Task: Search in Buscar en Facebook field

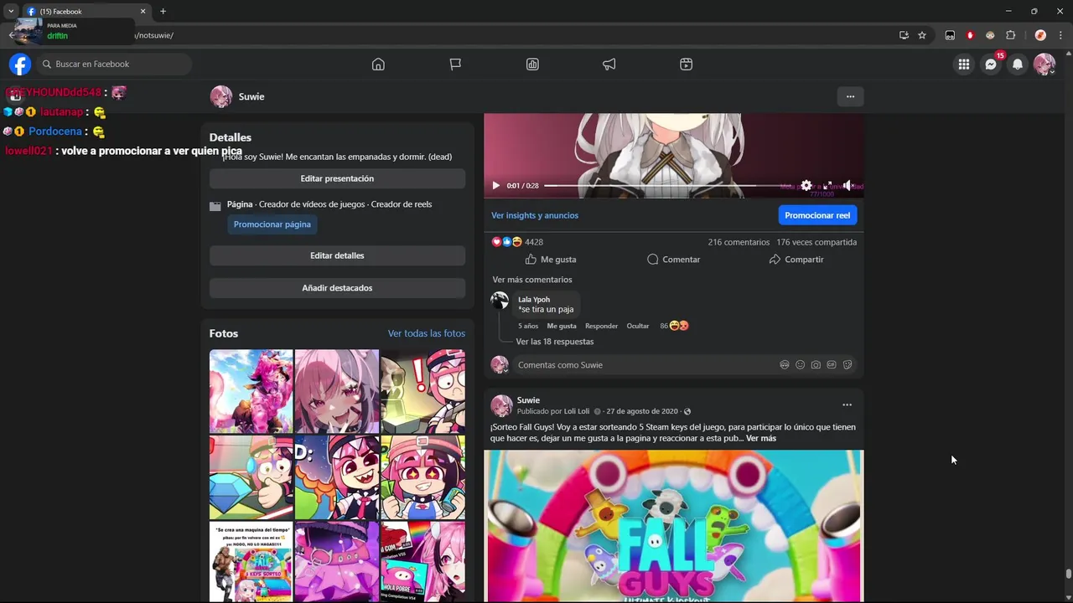Action: point(114,64)
